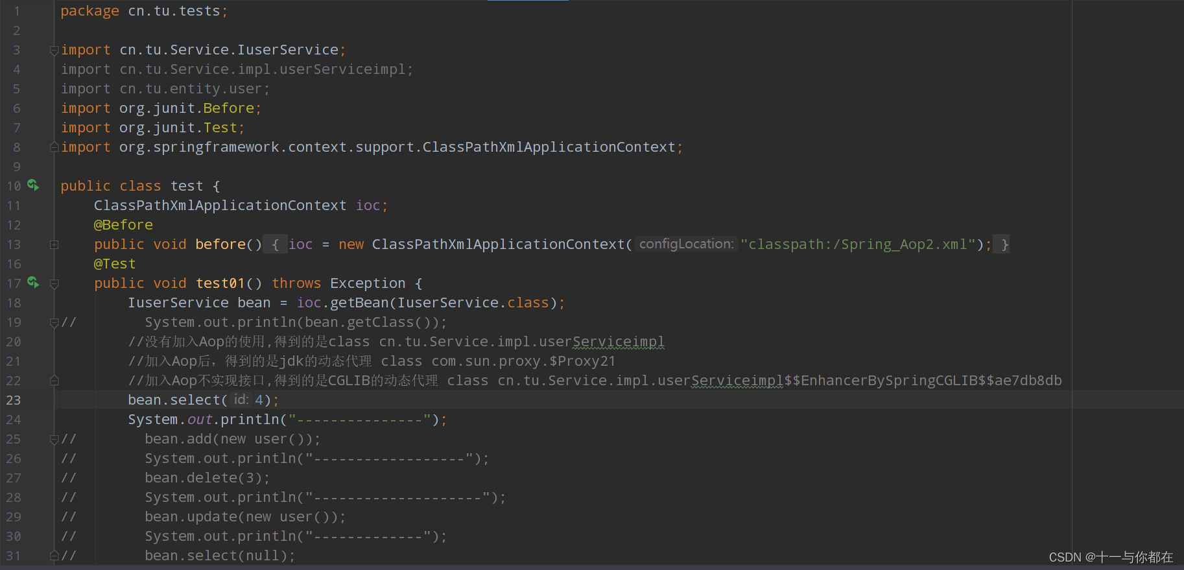Image resolution: width=1184 pixels, height=570 pixels.
Task: Click the out field in System.out.println
Action: coord(200,420)
